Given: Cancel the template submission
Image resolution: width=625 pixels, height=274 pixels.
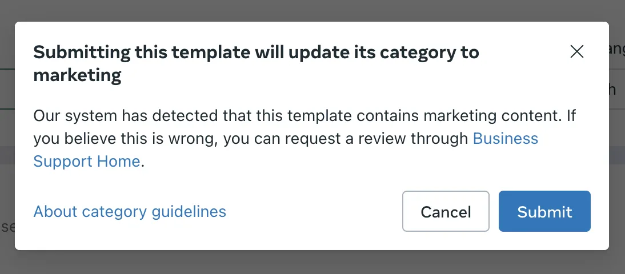Looking at the screenshot, I should 446,212.
